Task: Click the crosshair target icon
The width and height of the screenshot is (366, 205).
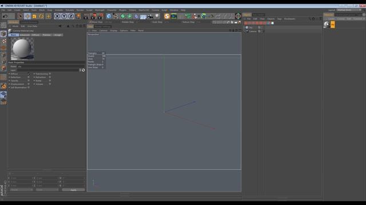Action: 238,16
